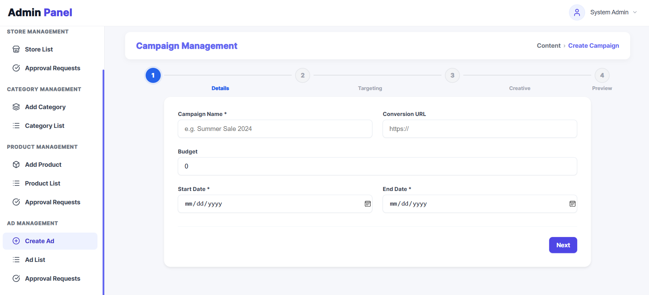Open the Start Date calendar picker icon
Screen dimensions: 649x295
[x=368, y=204]
